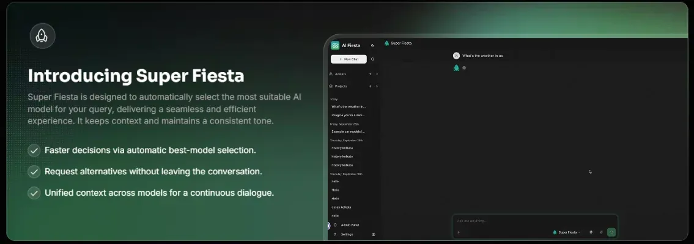Open the "essay kolkata" chat

pos(342,207)
